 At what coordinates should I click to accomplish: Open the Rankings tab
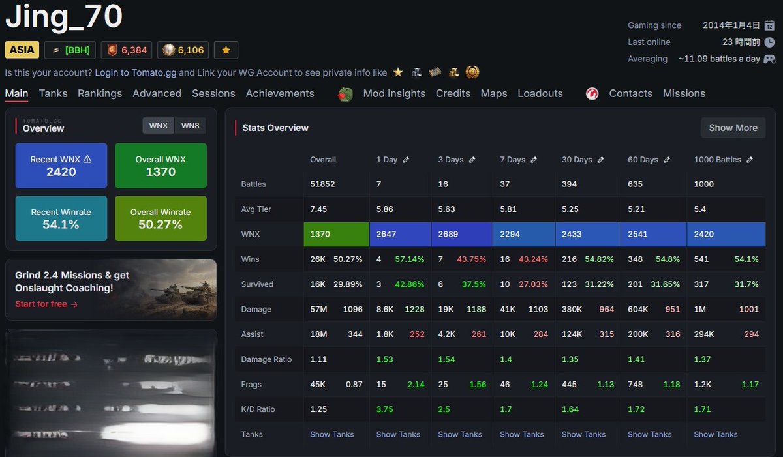click(100, 93)
